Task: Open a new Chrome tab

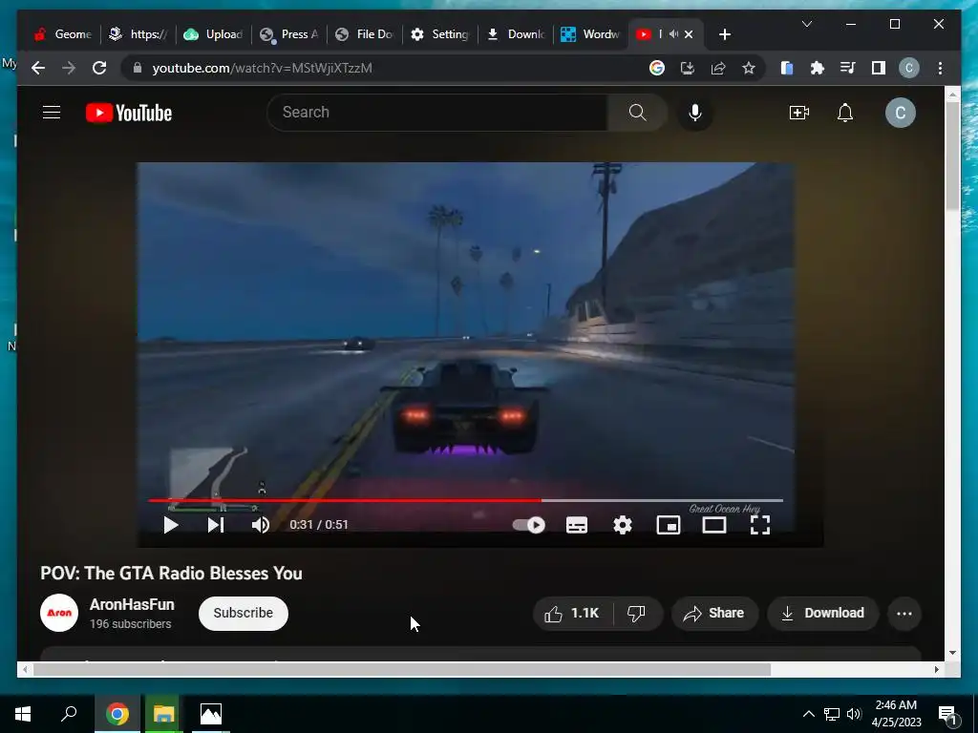Action: [724, 34]
